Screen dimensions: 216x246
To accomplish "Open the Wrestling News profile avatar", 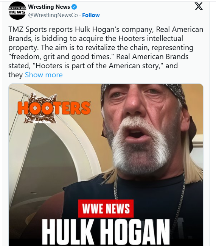I will (17, 11).
